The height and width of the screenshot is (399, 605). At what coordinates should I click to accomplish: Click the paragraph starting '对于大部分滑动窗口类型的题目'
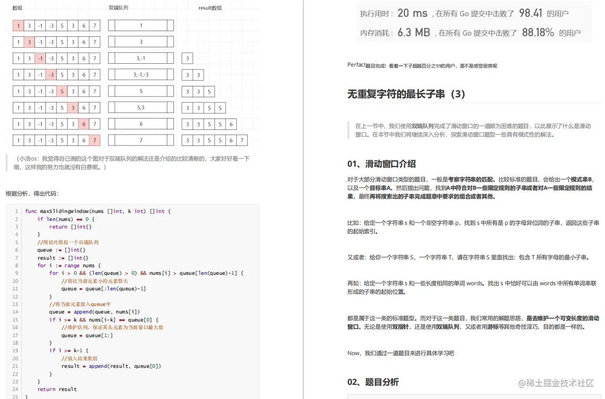[x=471, y=187]
